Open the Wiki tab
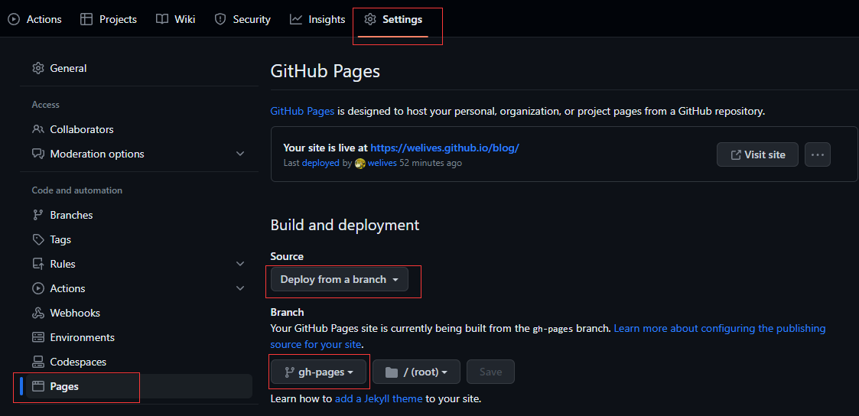 pos(175,19)
